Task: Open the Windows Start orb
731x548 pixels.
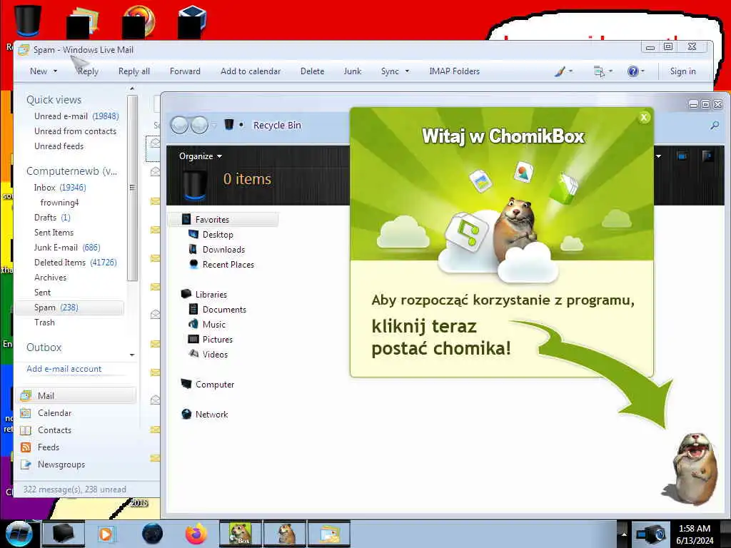Action: point(19,534)
